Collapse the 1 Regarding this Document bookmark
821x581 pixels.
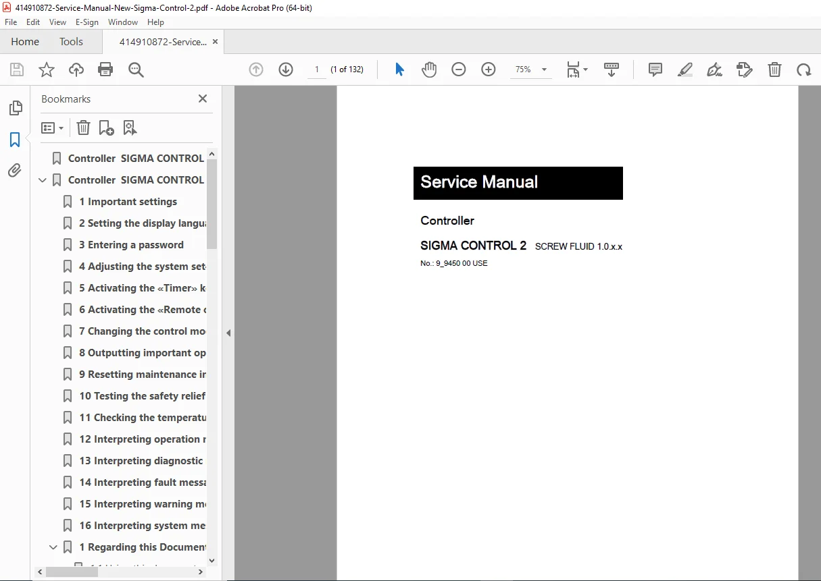point(53,547)
